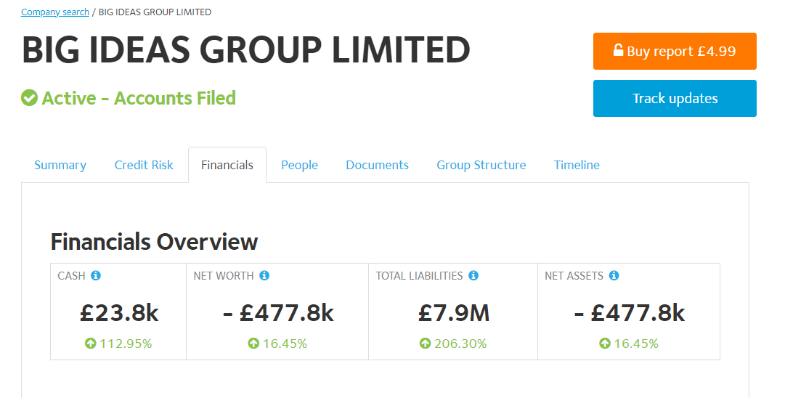Click the Total Liabilities info icon
The height and width of the screenshot is (398, 785).
click(473, 275)
